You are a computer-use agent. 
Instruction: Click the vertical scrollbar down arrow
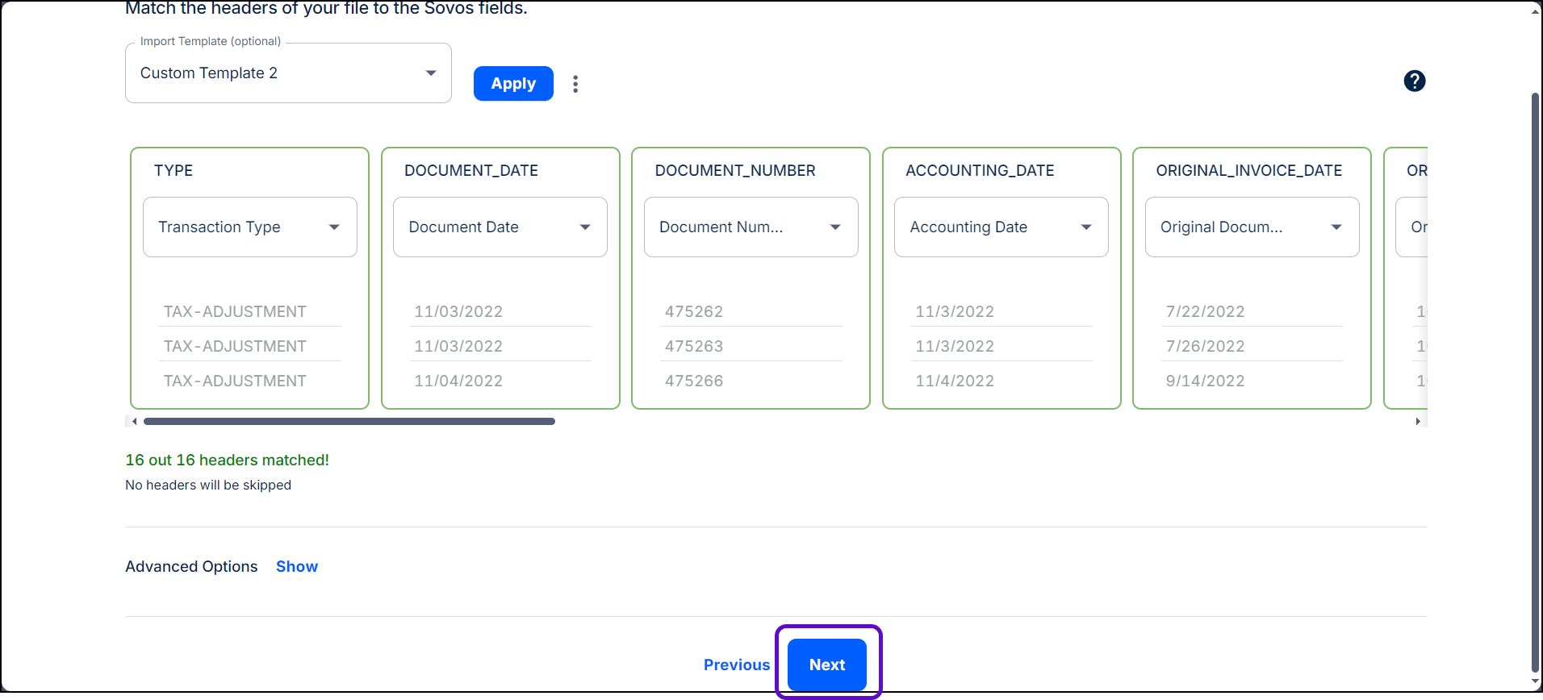click(1535, 682)
